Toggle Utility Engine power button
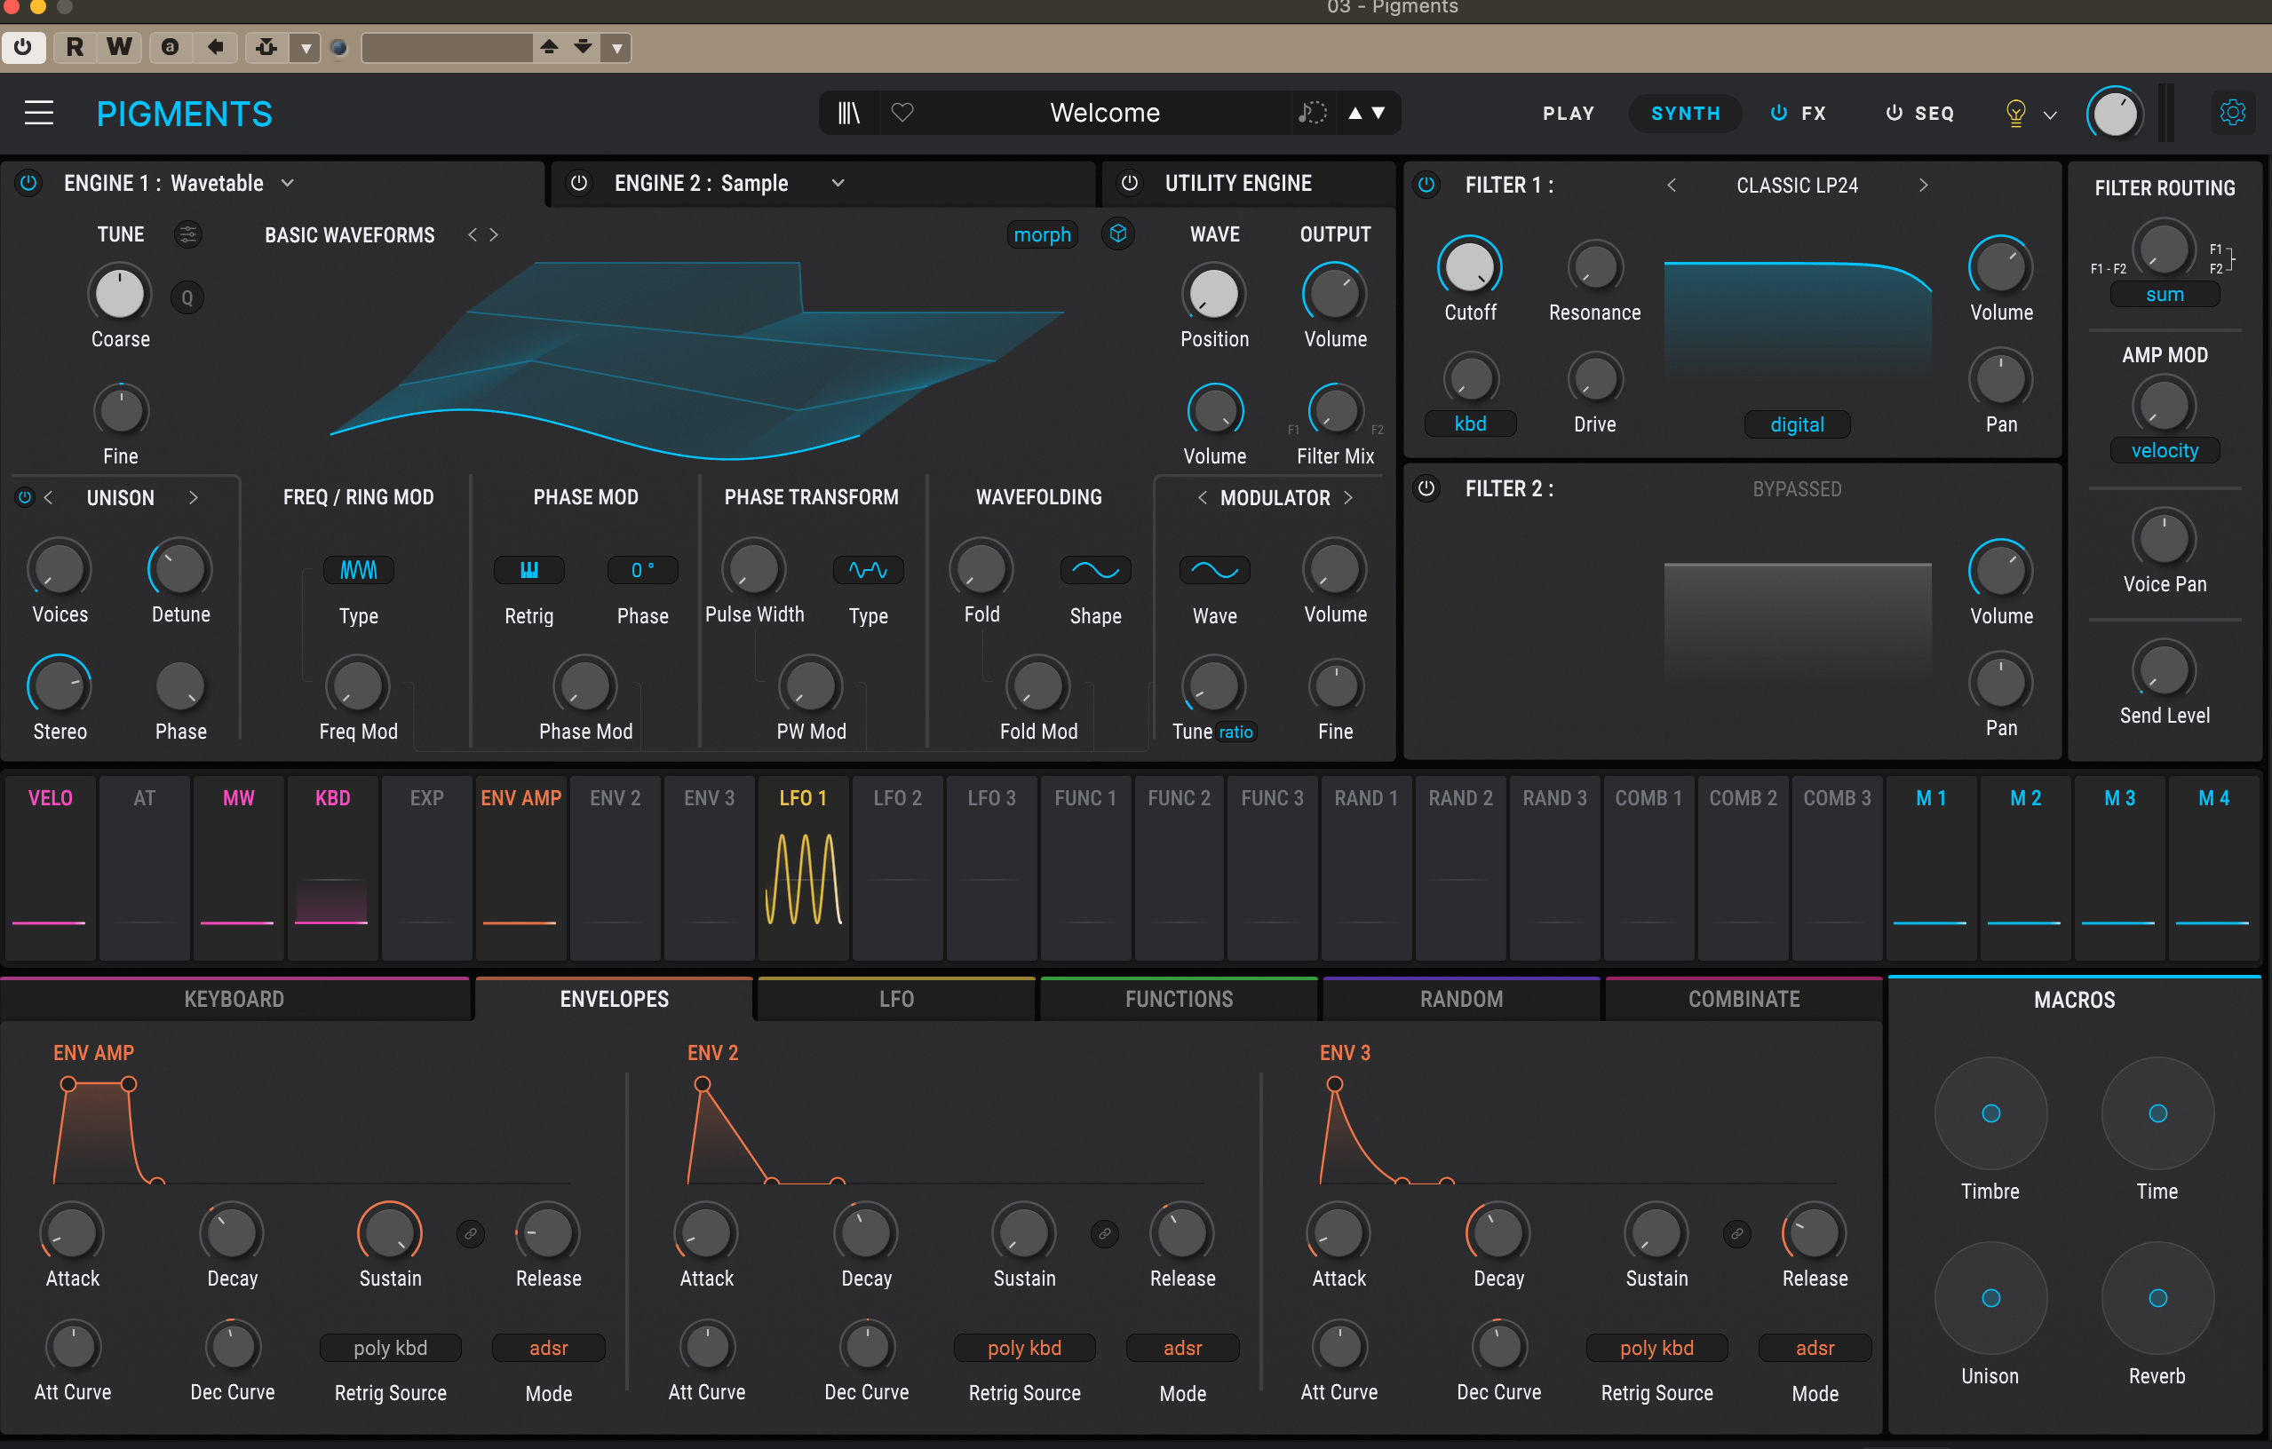 pos(1130,183)
